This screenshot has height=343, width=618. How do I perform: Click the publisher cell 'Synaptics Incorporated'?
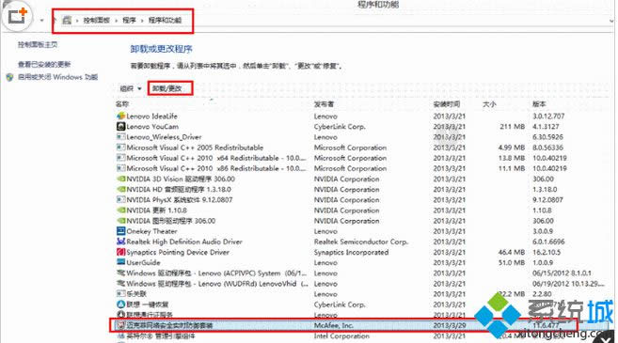tap(351, 252)
